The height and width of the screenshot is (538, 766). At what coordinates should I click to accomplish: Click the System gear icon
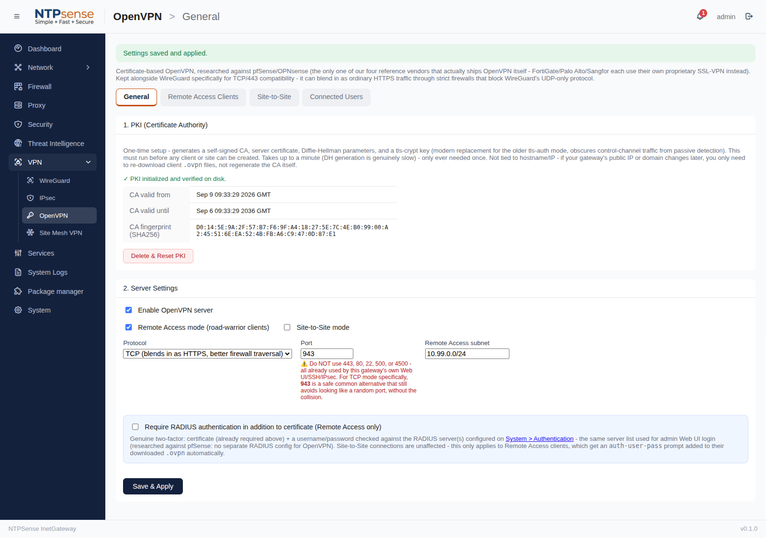tap(18, 310)
